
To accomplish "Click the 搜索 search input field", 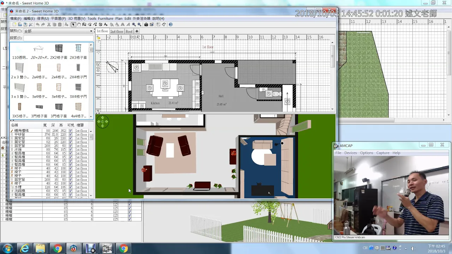I will [58, 38].
